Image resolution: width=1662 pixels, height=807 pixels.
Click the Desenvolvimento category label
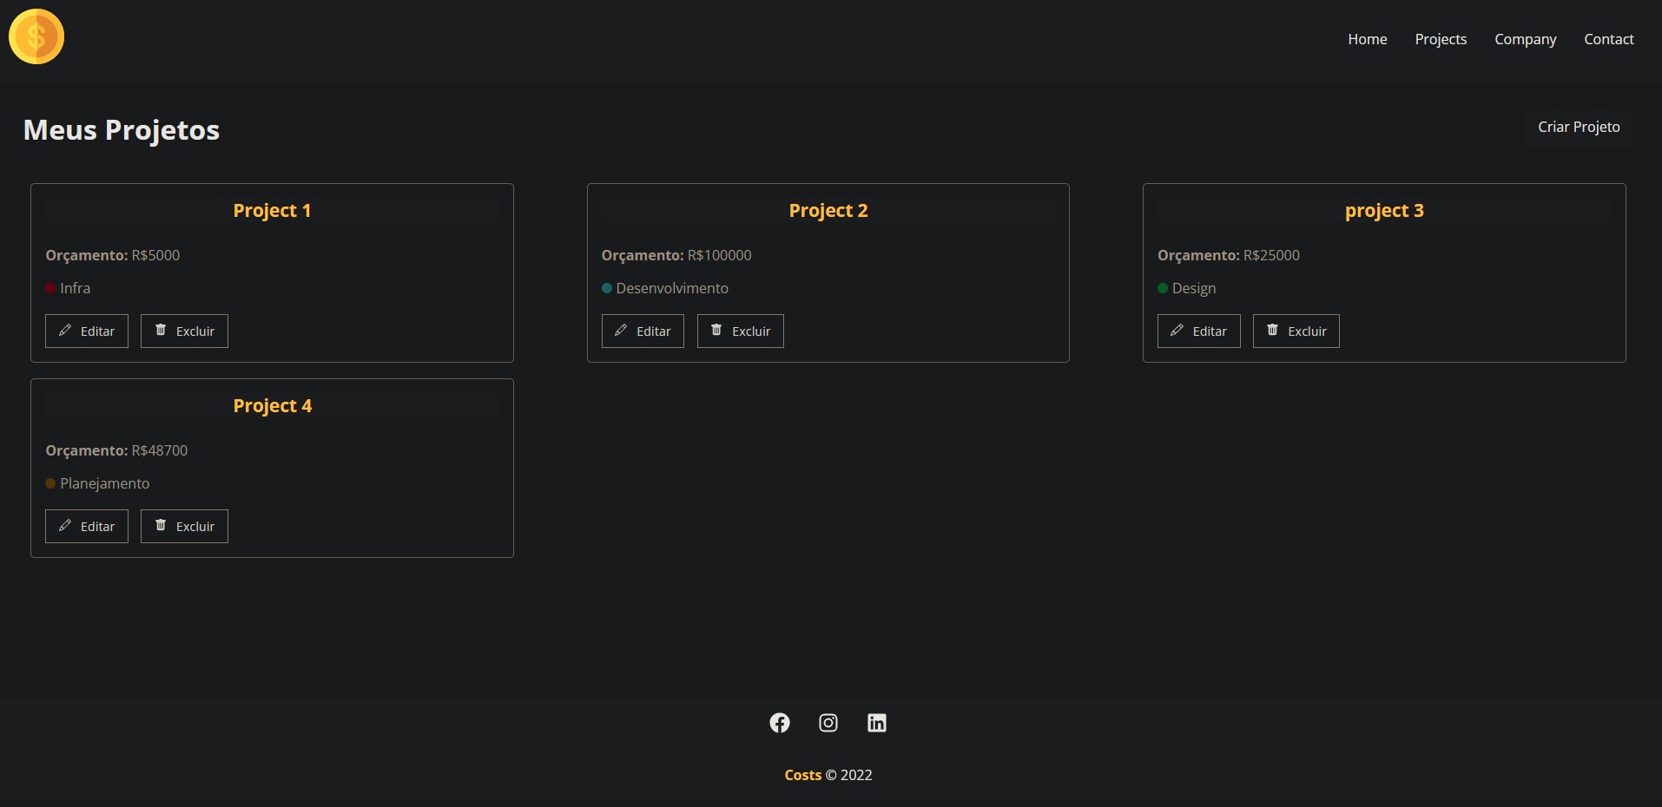click(x=672, y=288)
